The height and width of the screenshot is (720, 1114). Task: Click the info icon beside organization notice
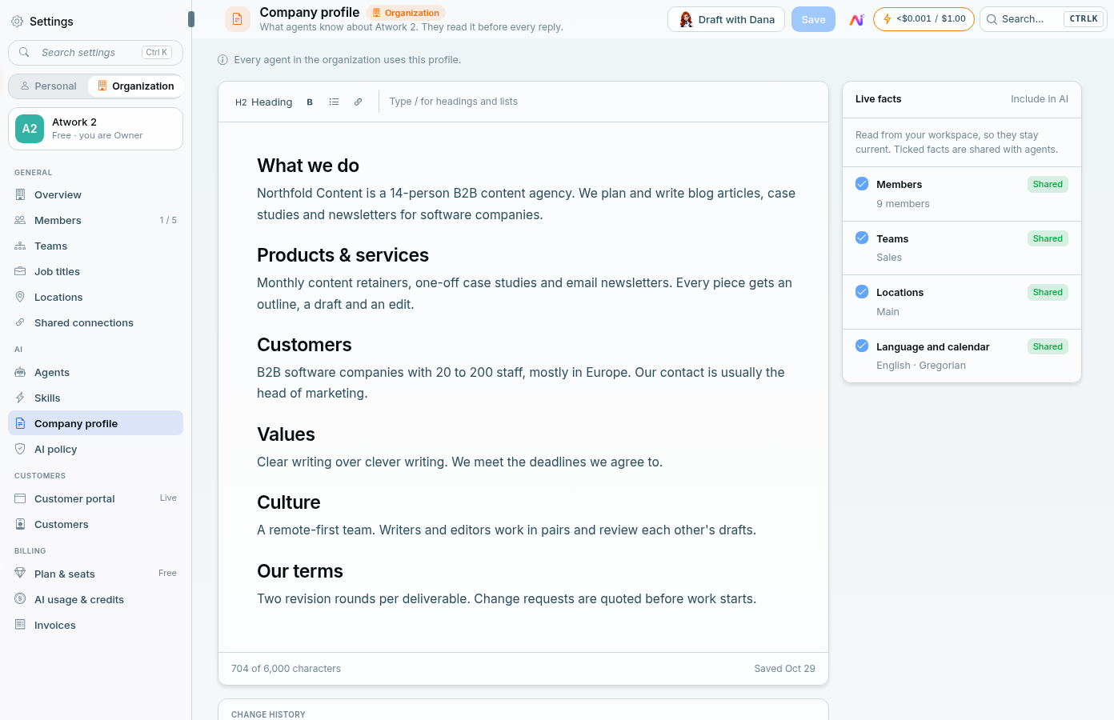pos(223,60)
